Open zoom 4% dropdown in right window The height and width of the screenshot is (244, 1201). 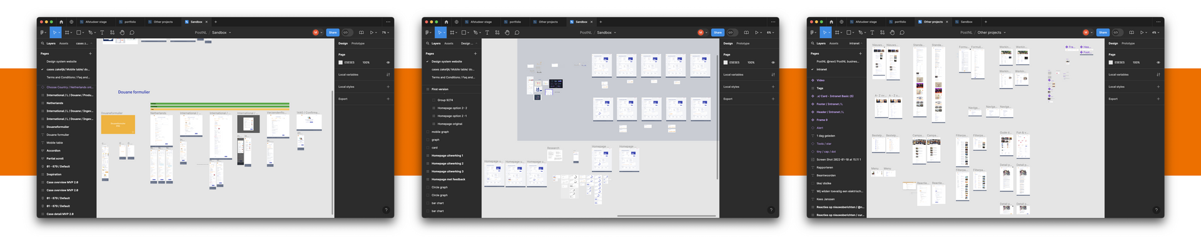pos(1156,32)
